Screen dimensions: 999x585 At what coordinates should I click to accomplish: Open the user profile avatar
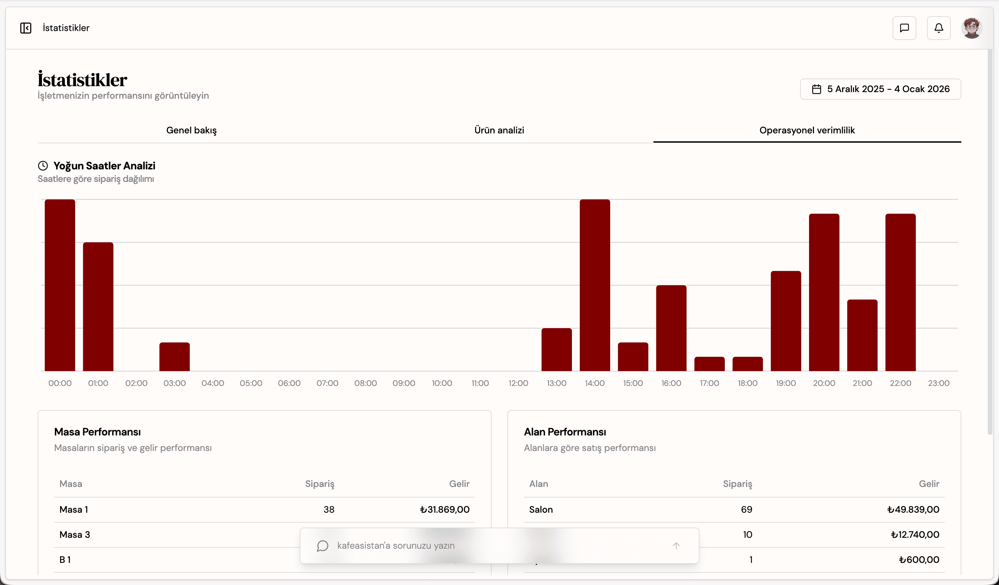(x=971, y=28)
